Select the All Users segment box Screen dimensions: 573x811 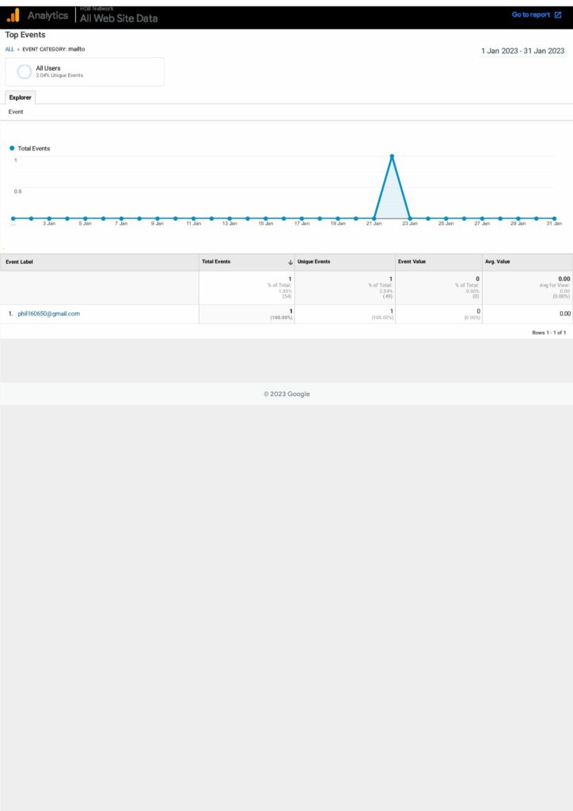(x=85, y=71)
